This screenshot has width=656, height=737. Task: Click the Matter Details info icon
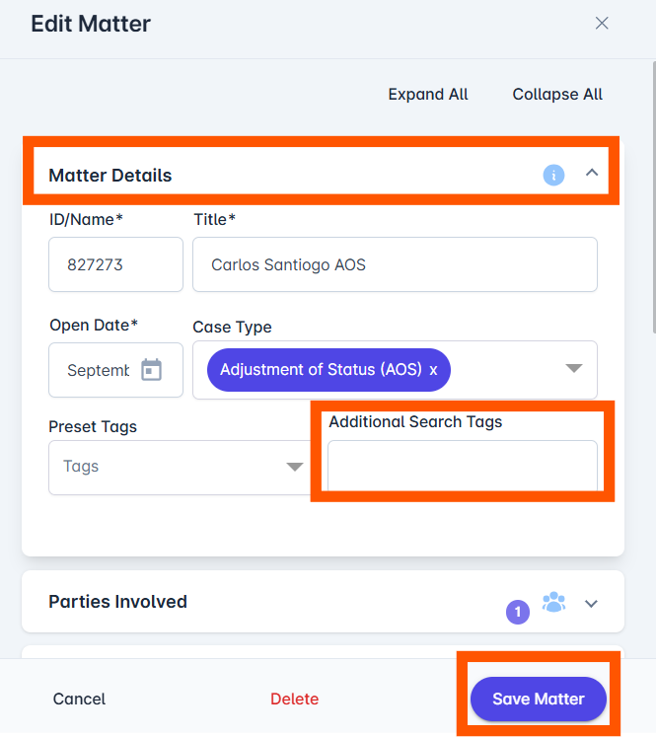click(553, 176)
